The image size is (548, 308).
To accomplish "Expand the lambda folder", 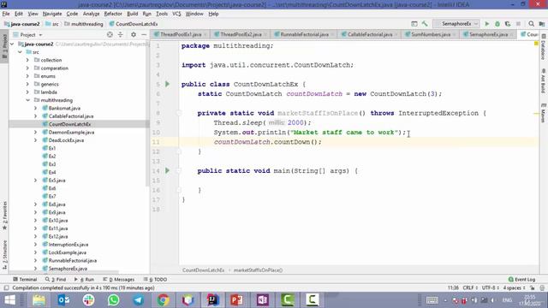I will (27, 92).
